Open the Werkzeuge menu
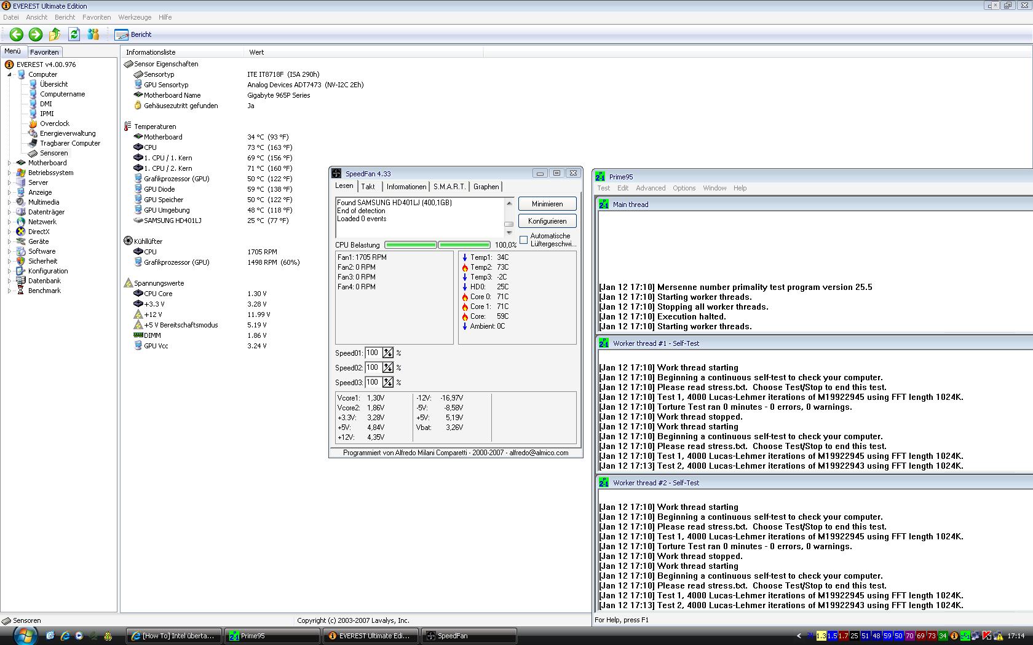The height and width of the screenshot is (645, 1033). coord(135,17)
